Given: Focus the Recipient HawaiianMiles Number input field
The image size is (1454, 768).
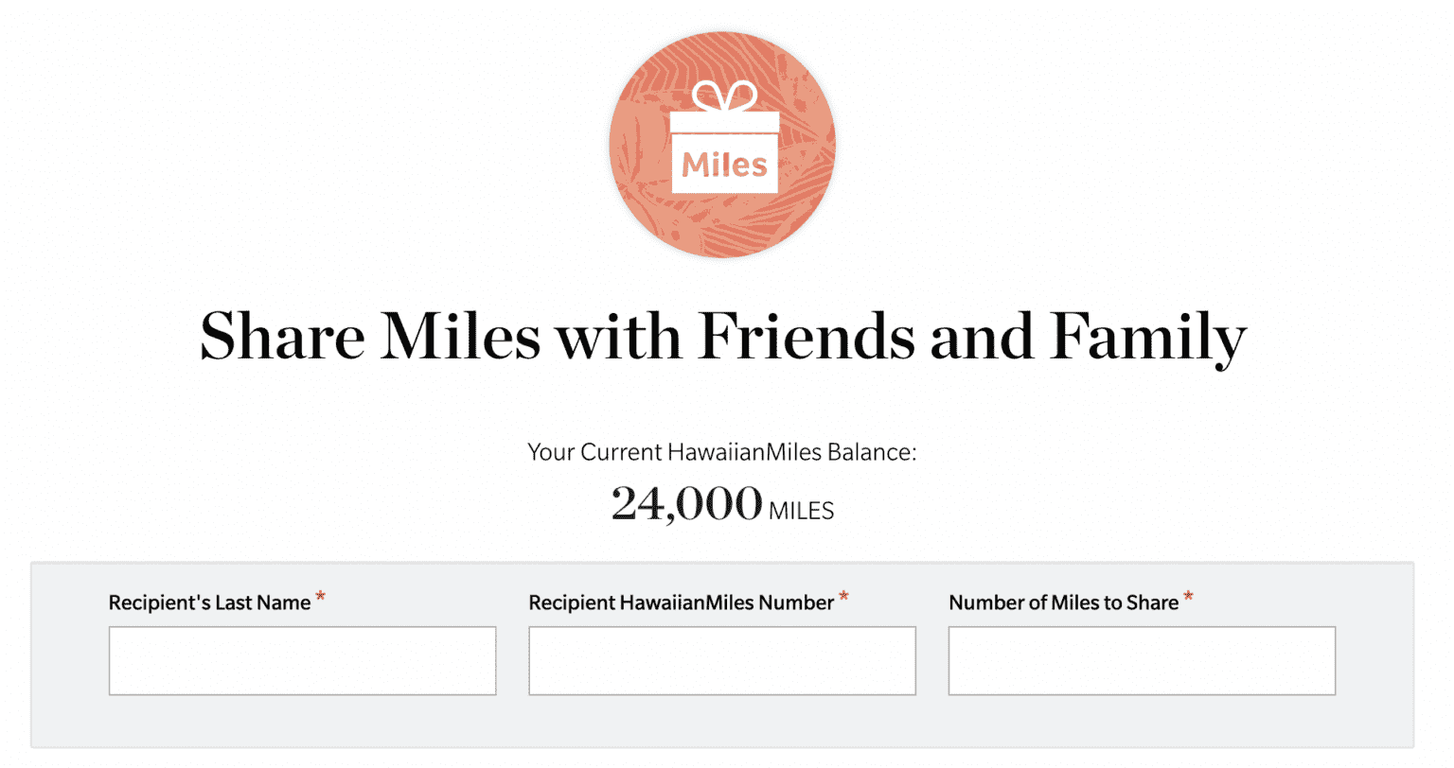Looking at the screenshot, I should pyautogui.click(x=722, y=660).
